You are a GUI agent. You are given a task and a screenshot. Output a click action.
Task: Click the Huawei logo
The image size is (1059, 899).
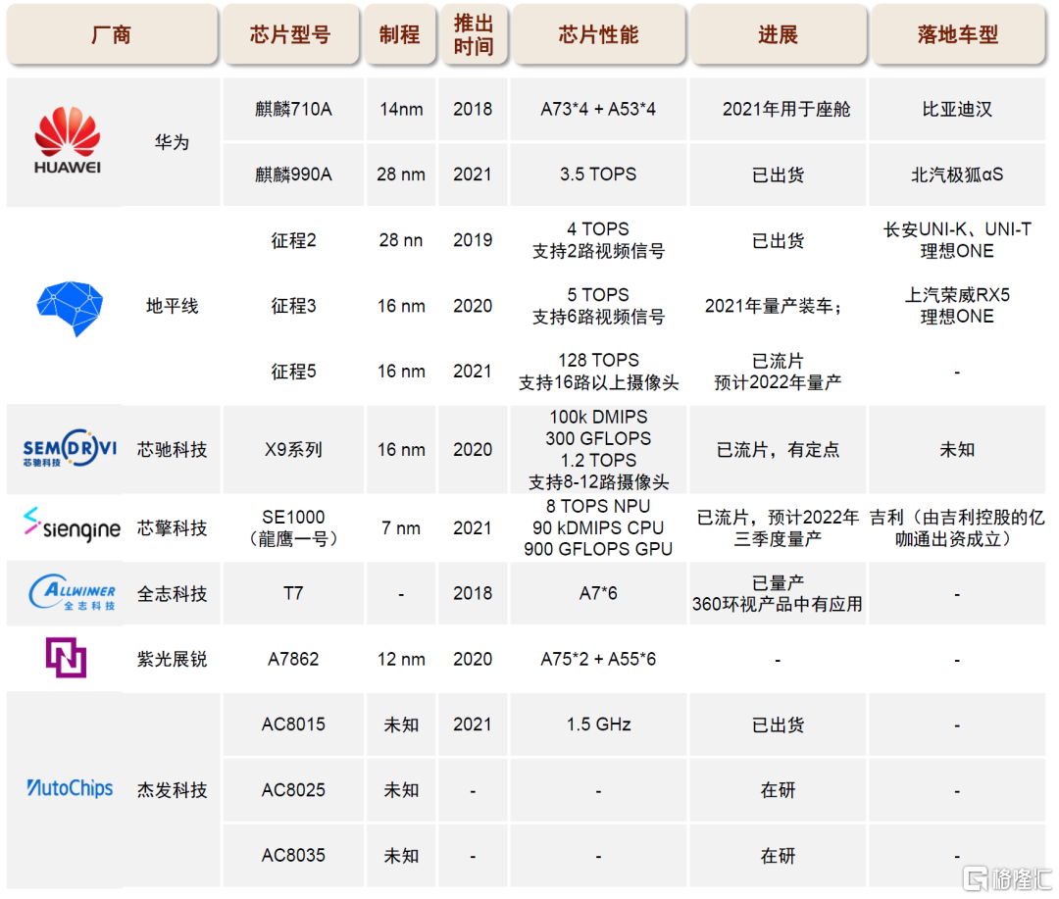click(x=67, y=141)
